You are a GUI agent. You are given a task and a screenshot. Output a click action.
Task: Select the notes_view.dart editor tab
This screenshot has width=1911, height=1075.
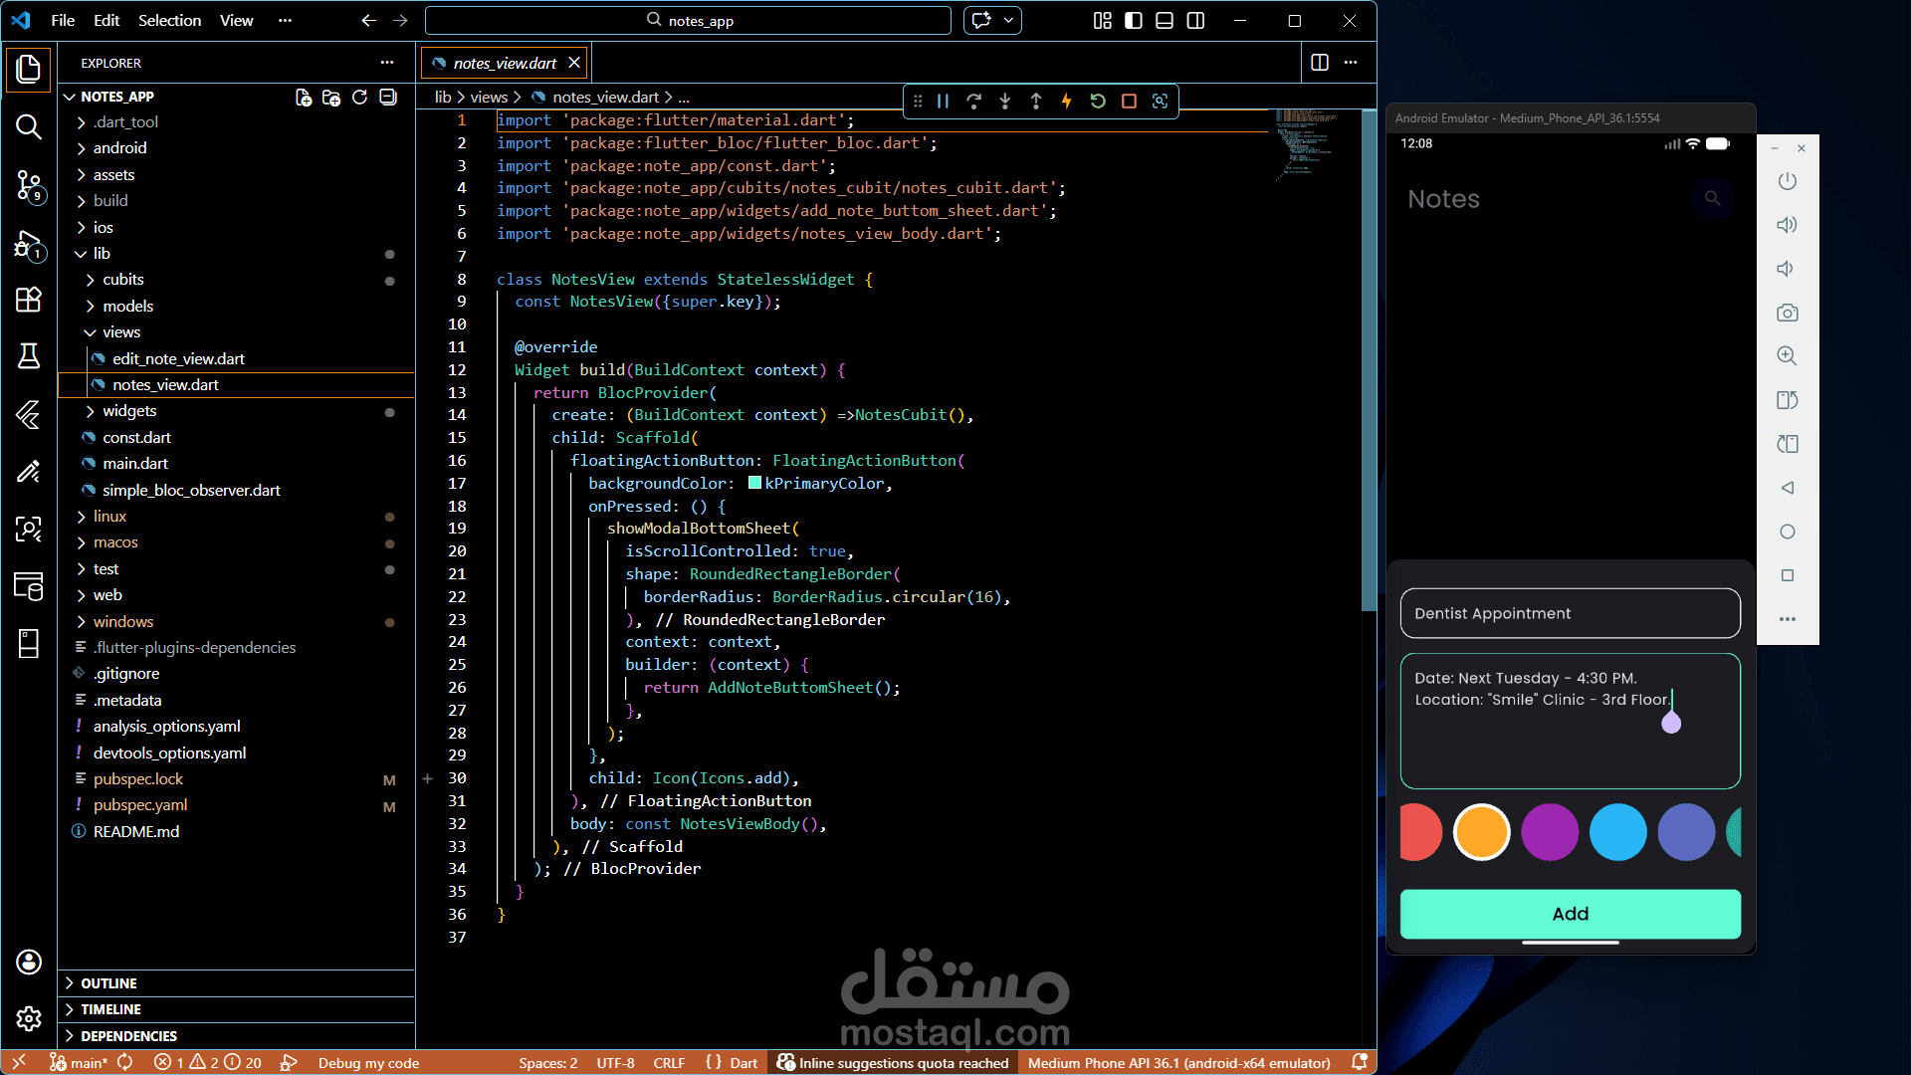pyautogui.click(x=505, y=63)
